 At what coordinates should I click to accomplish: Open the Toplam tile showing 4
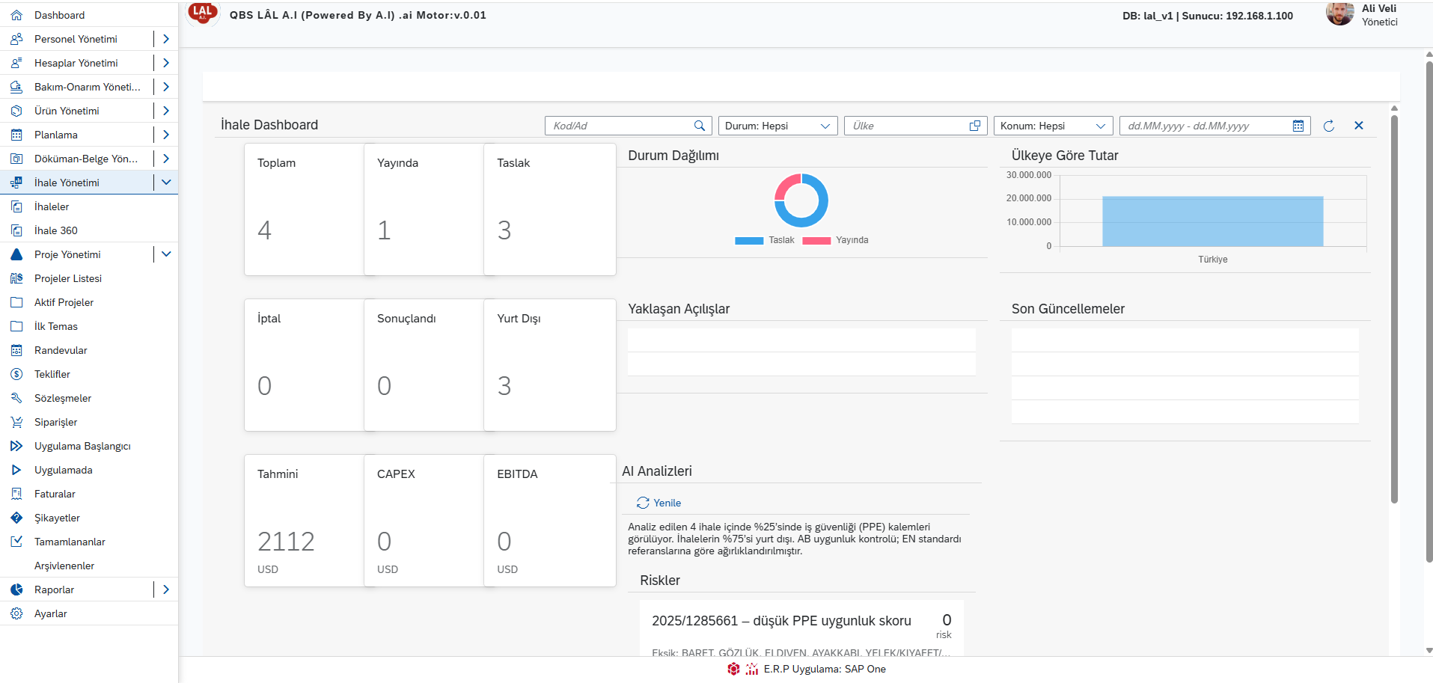(304, 209)
